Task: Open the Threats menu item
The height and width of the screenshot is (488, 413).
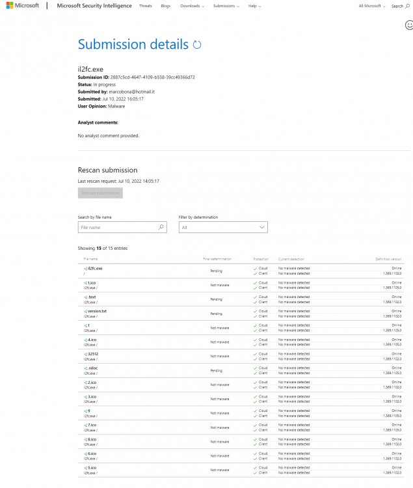Action: [x=145, y=6]
